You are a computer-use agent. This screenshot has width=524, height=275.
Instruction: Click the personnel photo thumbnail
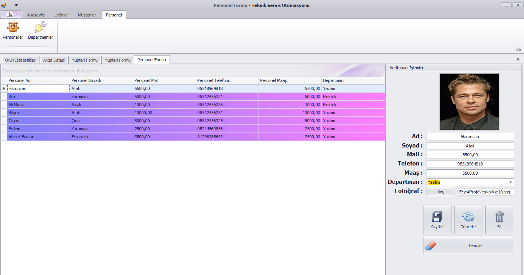click(x=470, y=101)
